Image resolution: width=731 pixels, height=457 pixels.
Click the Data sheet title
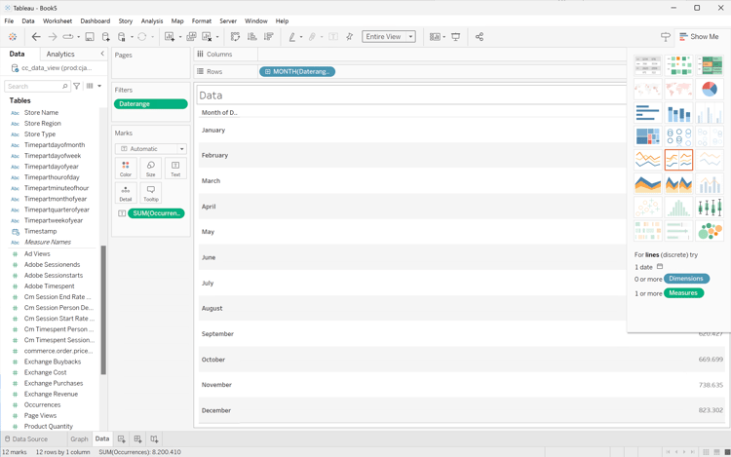pyautogui.click(x=211, y=95)
